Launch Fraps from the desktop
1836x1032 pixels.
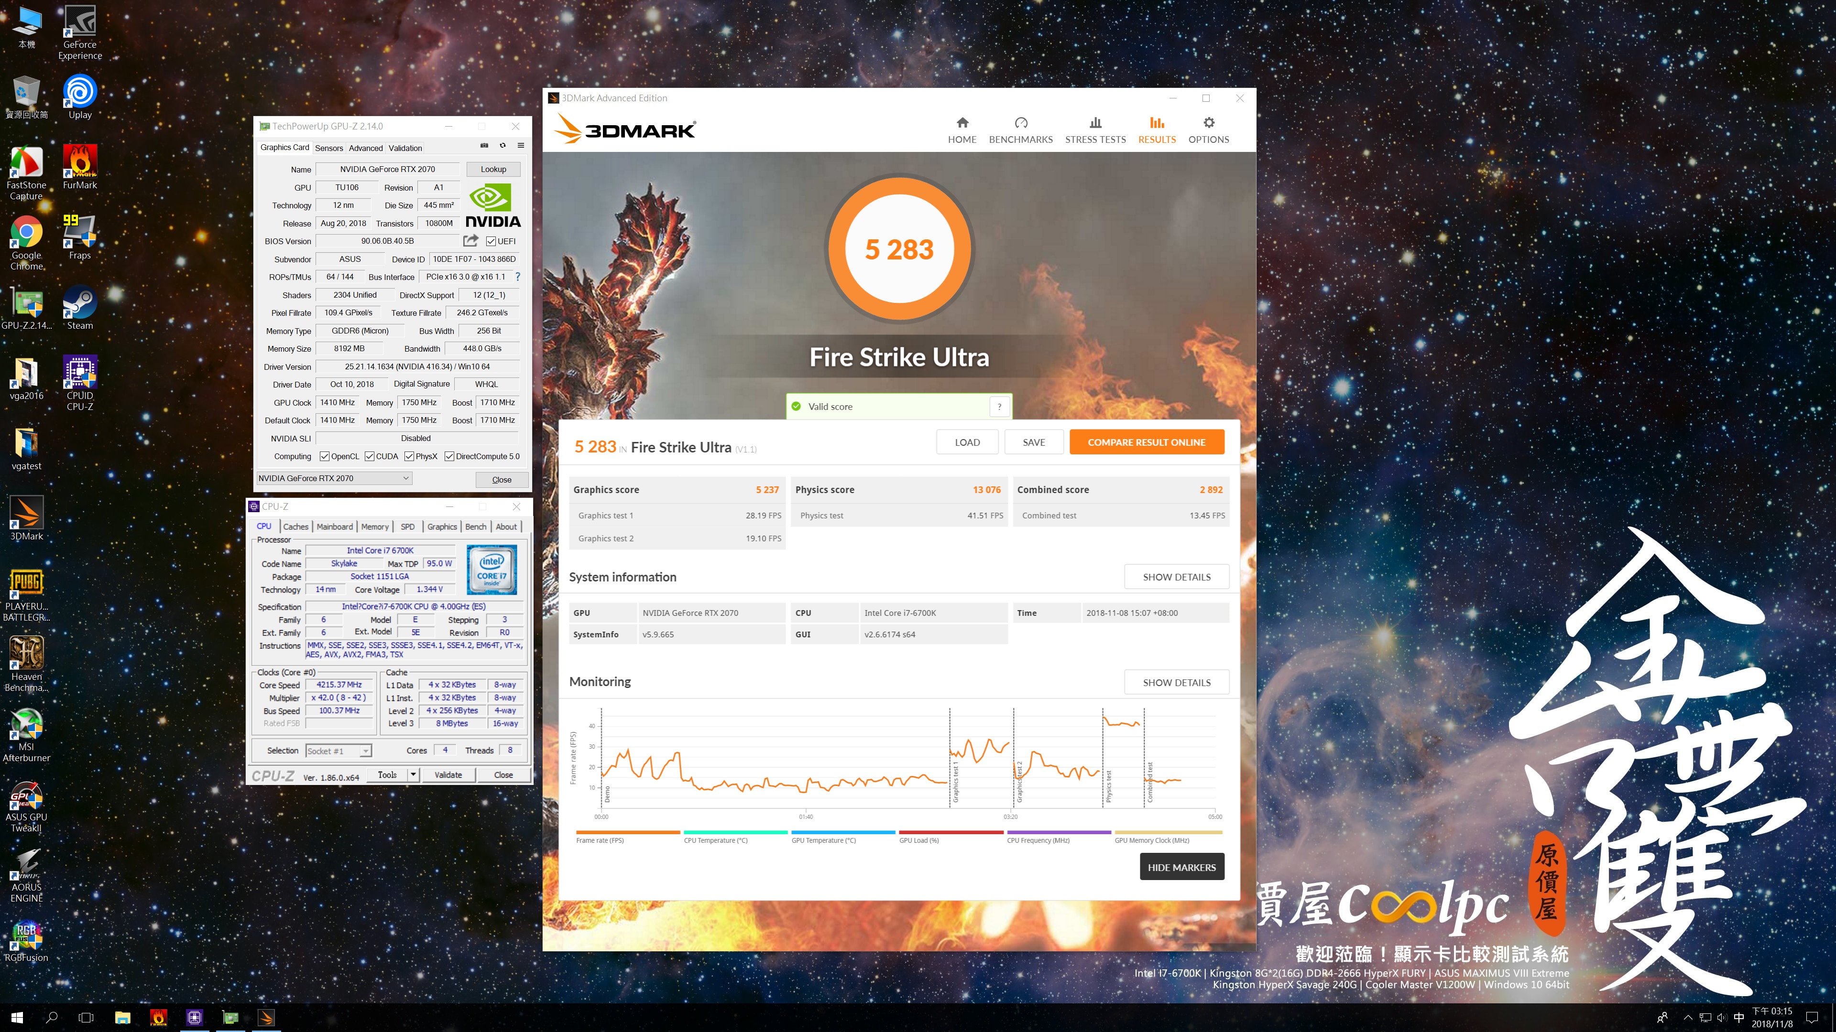[x=80, y=237]
